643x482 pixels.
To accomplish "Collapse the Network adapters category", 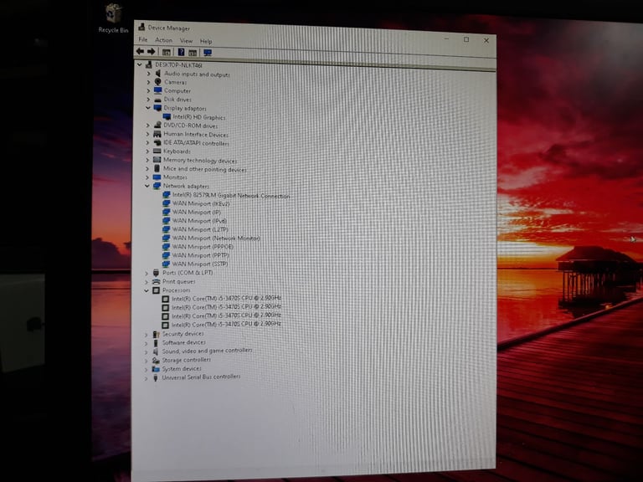I will click(x=147, y=186).
